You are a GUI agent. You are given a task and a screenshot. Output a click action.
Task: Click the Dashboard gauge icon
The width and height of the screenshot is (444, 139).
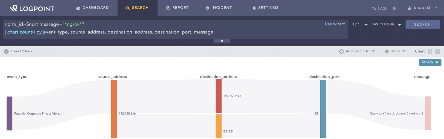[78, 8]
